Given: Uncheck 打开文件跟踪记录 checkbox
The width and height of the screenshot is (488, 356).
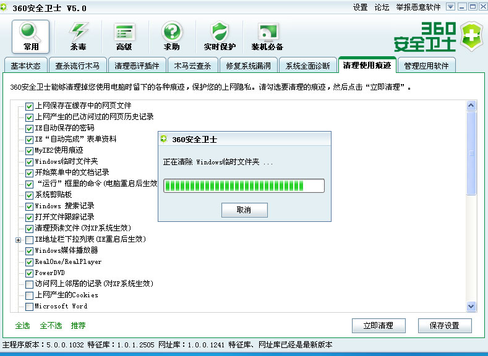Looking at the screenshot, I should click(x=29, y=218).
